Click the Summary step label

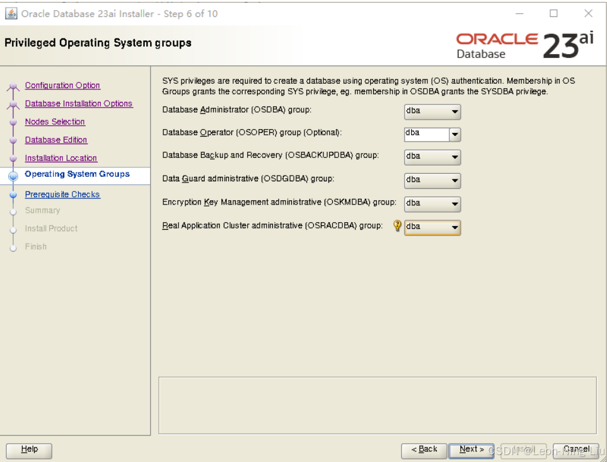tap(43, 211)
